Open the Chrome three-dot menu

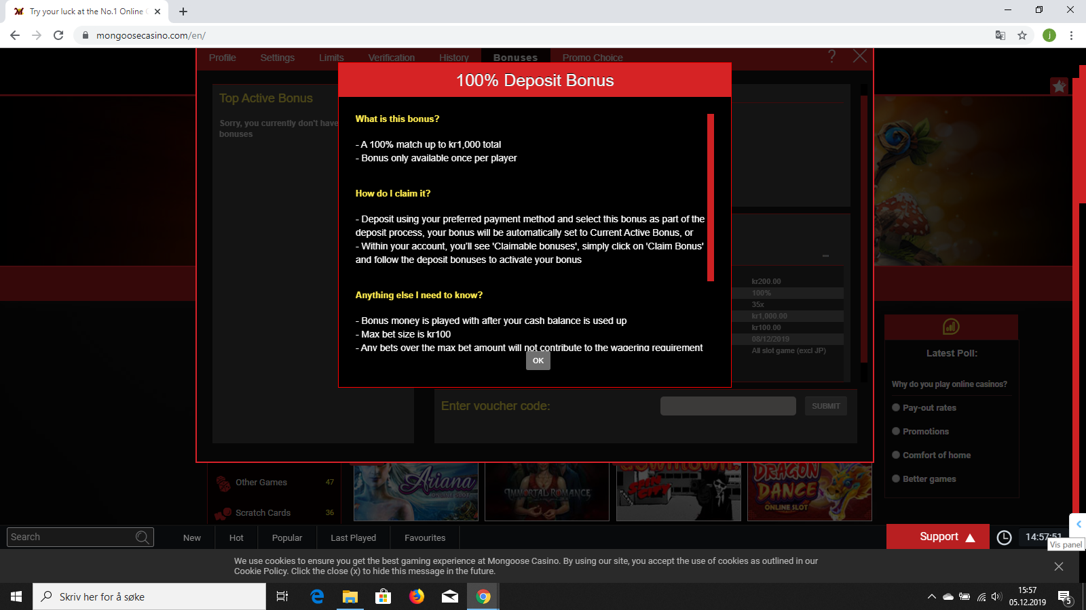pyautogui.click(x=1072, y=35)
